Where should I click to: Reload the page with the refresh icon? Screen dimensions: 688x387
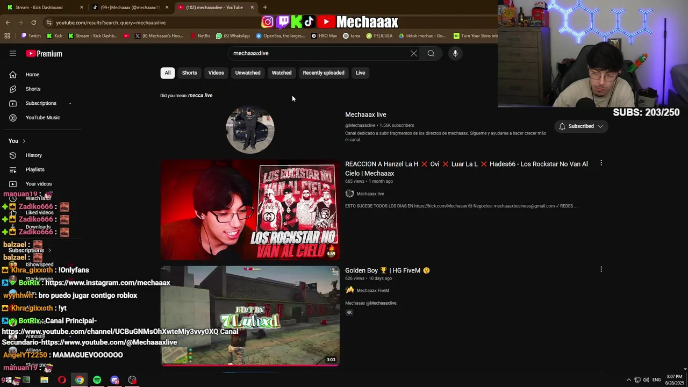[x=33, y=23]
